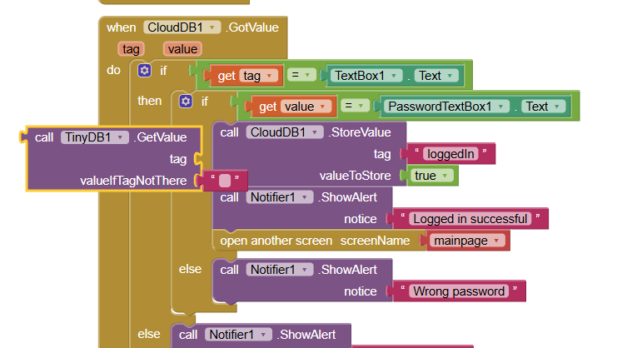
Task: Click the outer if block gear icon
Action: (144, 71)
